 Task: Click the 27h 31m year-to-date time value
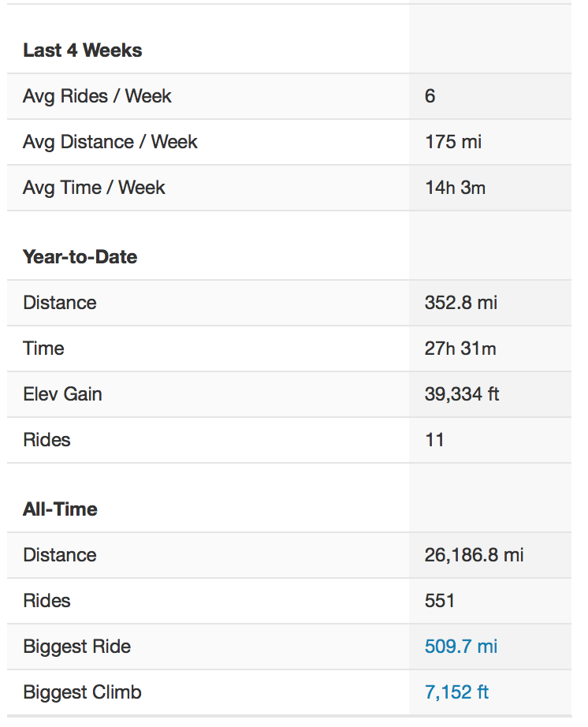pyautogui.click(x=460, y=349)
